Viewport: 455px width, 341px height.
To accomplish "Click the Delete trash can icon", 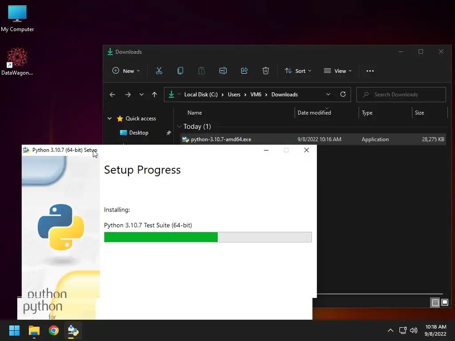I will [266, 71].
